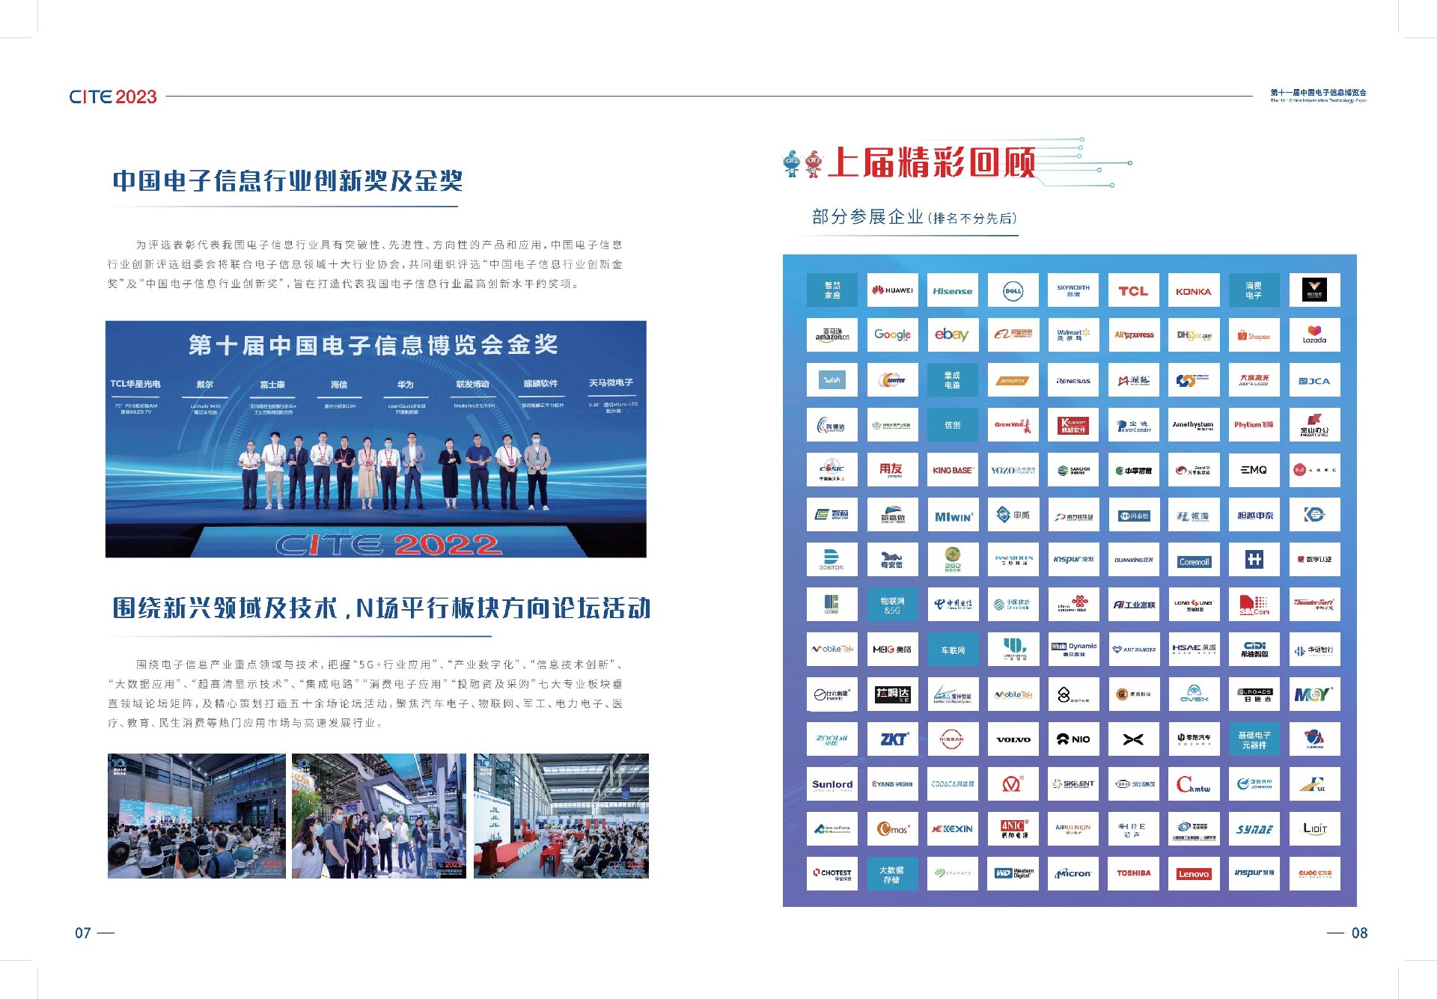Click the MEIG 美格 logo tile
This screenshot has width=1437, height=999.
click(892, 650)
